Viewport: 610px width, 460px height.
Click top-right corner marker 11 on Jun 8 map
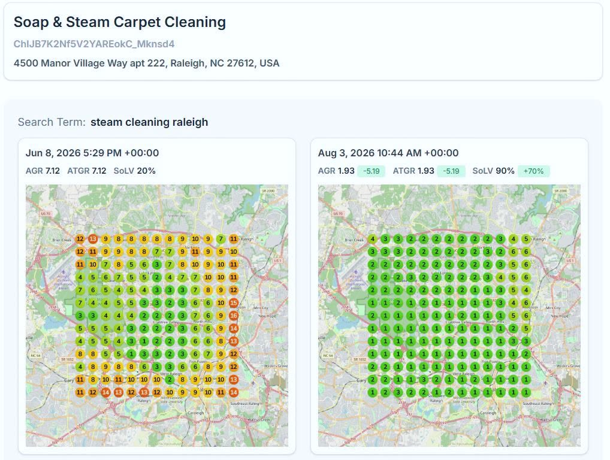(x=234, y=239)
